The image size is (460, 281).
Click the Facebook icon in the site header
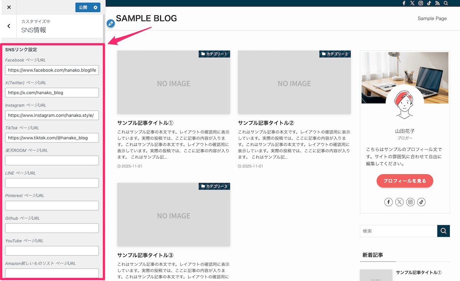pos(404,3)
